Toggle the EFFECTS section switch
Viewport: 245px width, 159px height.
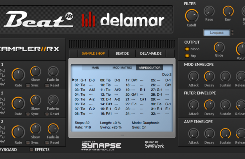(31, 150)
